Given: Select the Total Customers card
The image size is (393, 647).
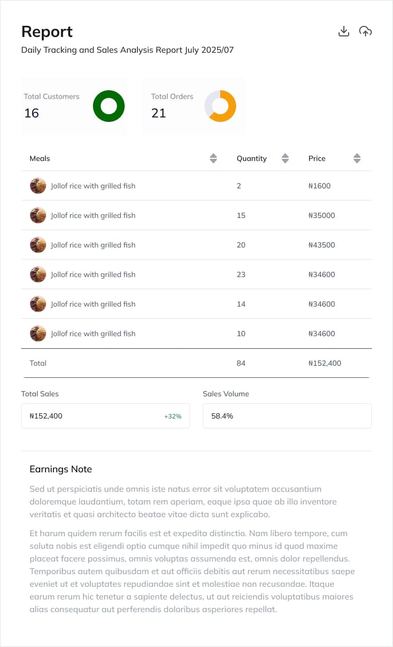Looking at the screenshot, I should click(74, 106).
